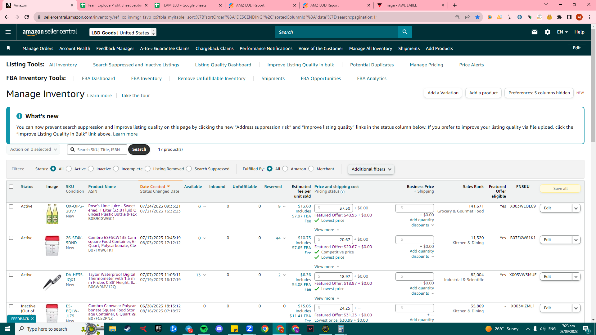Click the Windows Start button

coord(7,329)
